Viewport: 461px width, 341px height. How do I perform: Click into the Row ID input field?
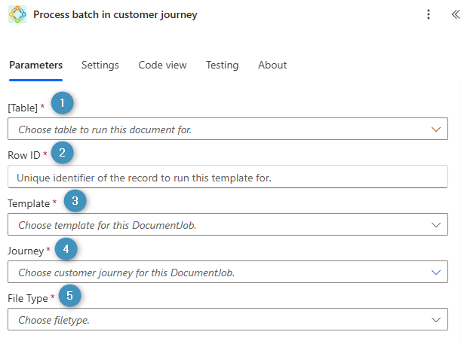(226, 178)
